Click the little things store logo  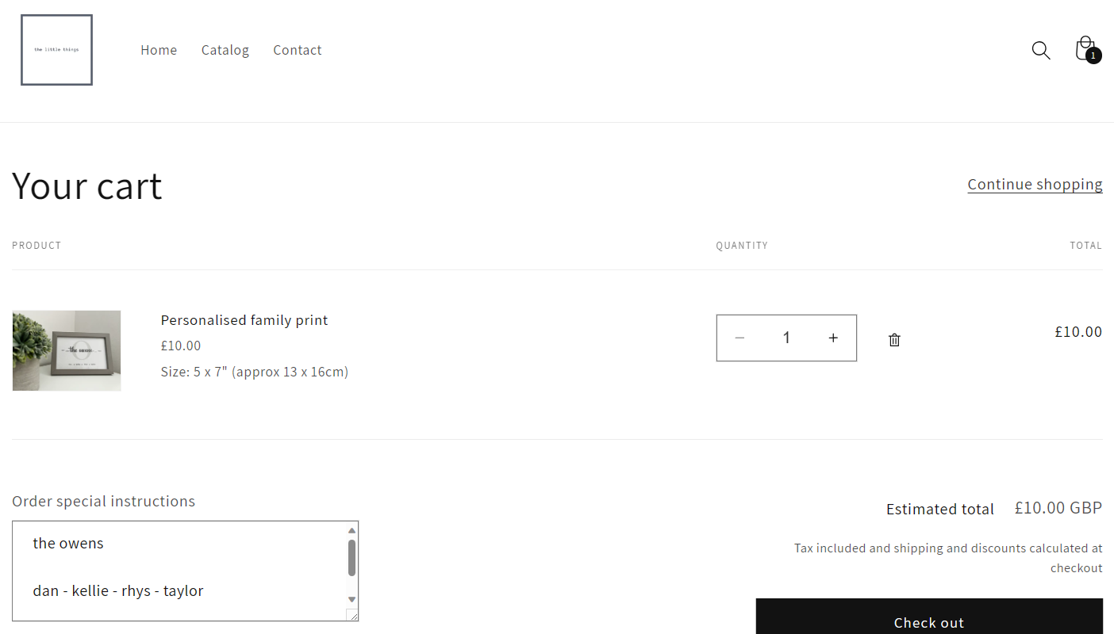(x=56, y=50)
